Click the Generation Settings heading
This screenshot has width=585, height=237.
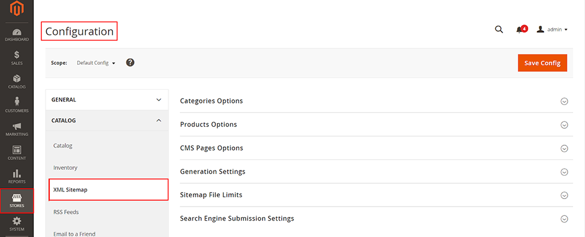coord(213,172)
